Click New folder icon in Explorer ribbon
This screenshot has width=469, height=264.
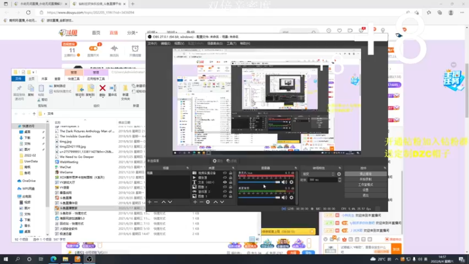(x=125, y=89)
